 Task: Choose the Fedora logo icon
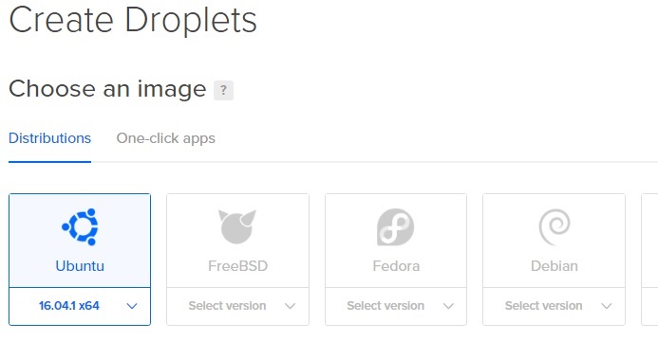pos(395,226)
